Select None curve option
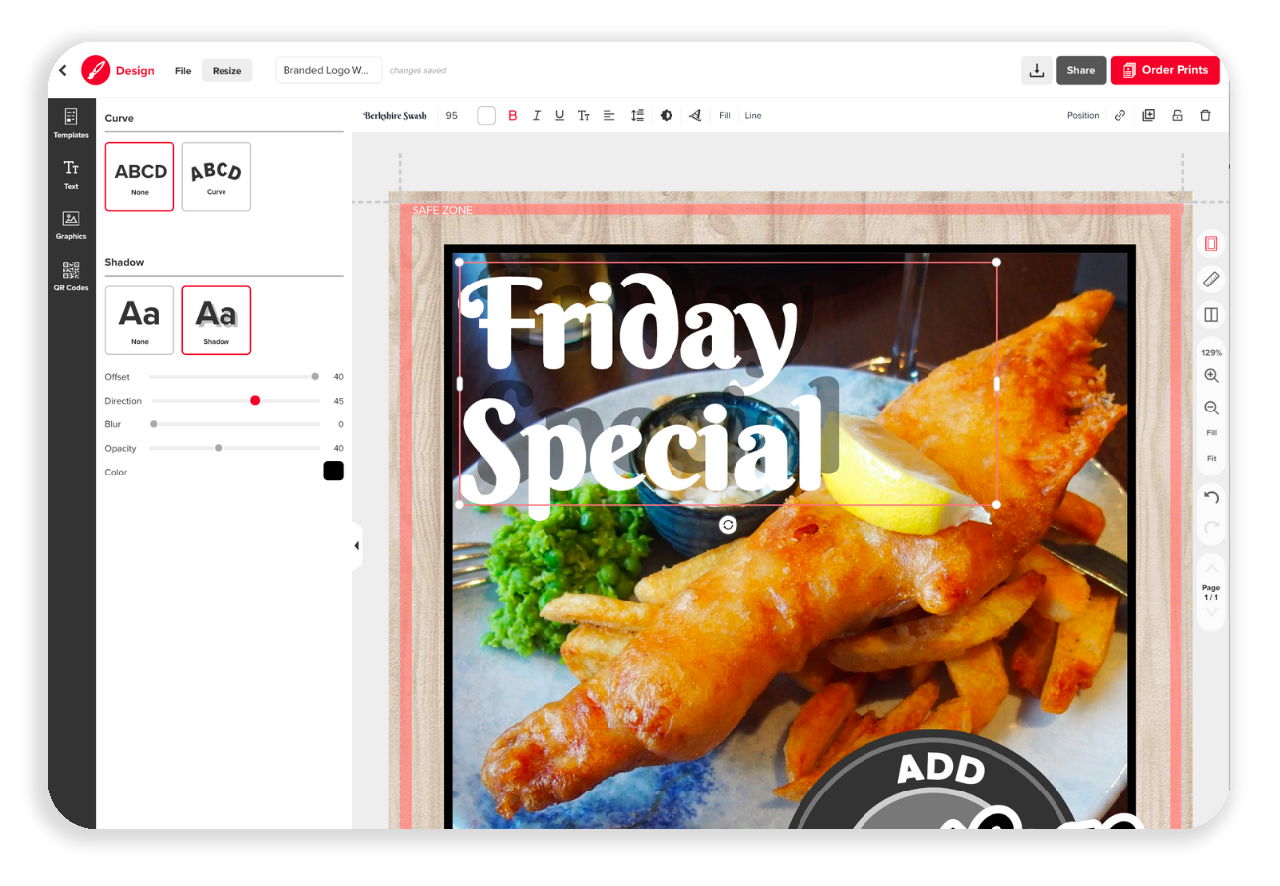The image size is (1280, 886). point(140,176)
